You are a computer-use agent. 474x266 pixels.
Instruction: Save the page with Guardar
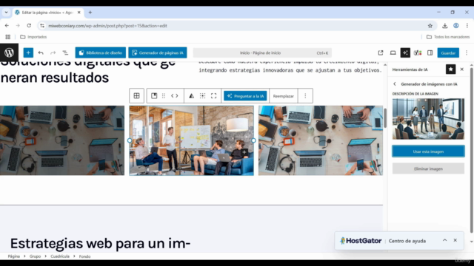point(448,52)
